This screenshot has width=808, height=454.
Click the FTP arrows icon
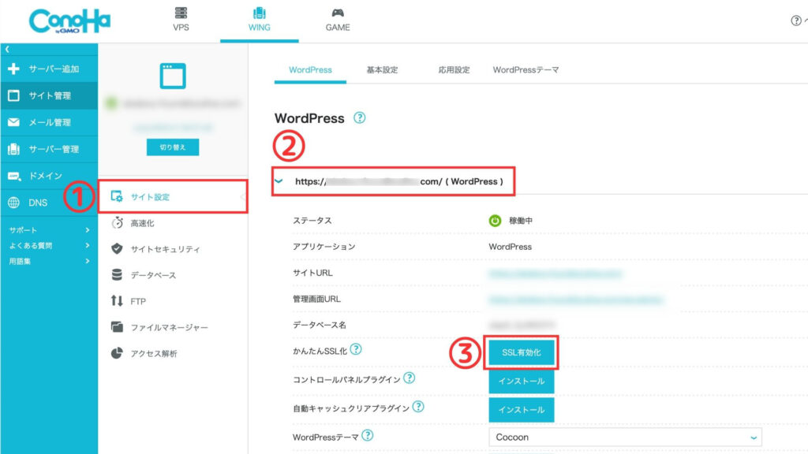(117, 300)
